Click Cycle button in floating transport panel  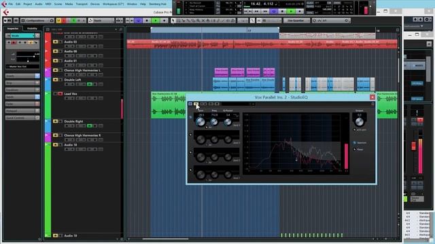click(274, 12)
